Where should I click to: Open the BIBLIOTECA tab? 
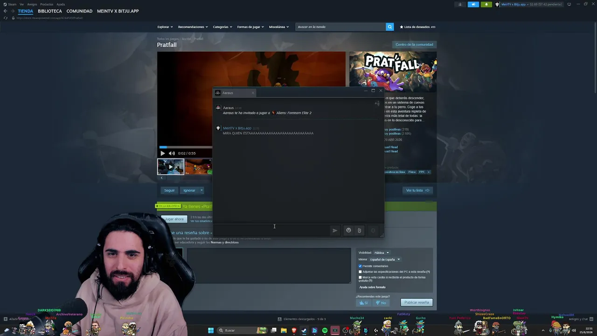click(50, 11)
